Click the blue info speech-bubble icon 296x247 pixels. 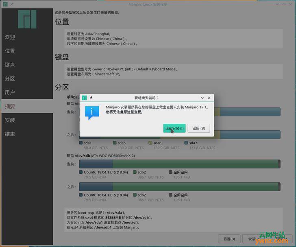point(92,113)
